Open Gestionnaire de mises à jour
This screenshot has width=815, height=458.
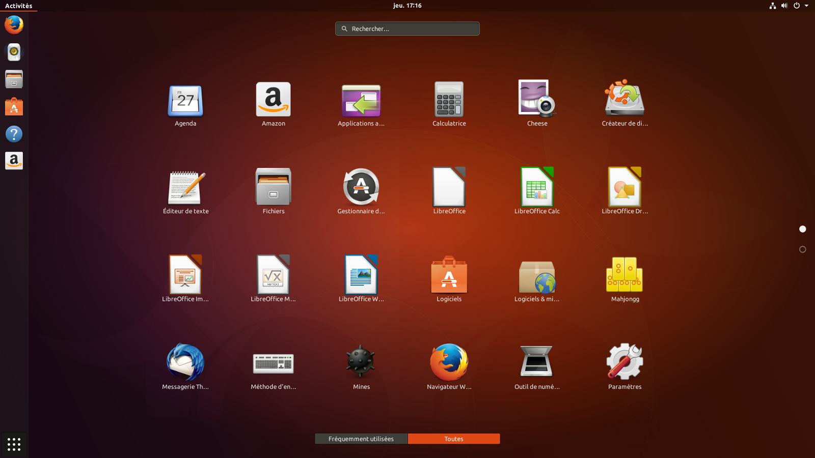361,187
